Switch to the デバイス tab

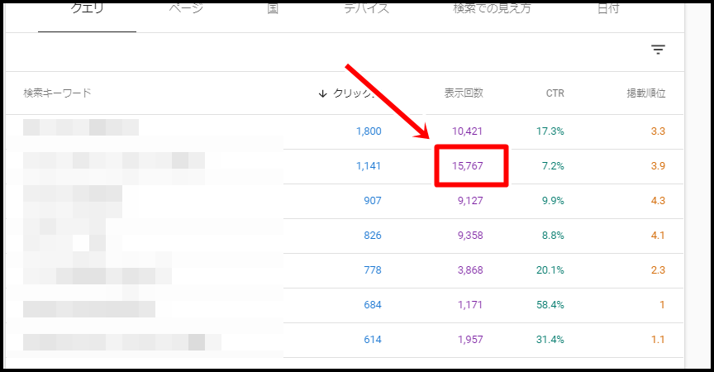(x=366, y=10)
